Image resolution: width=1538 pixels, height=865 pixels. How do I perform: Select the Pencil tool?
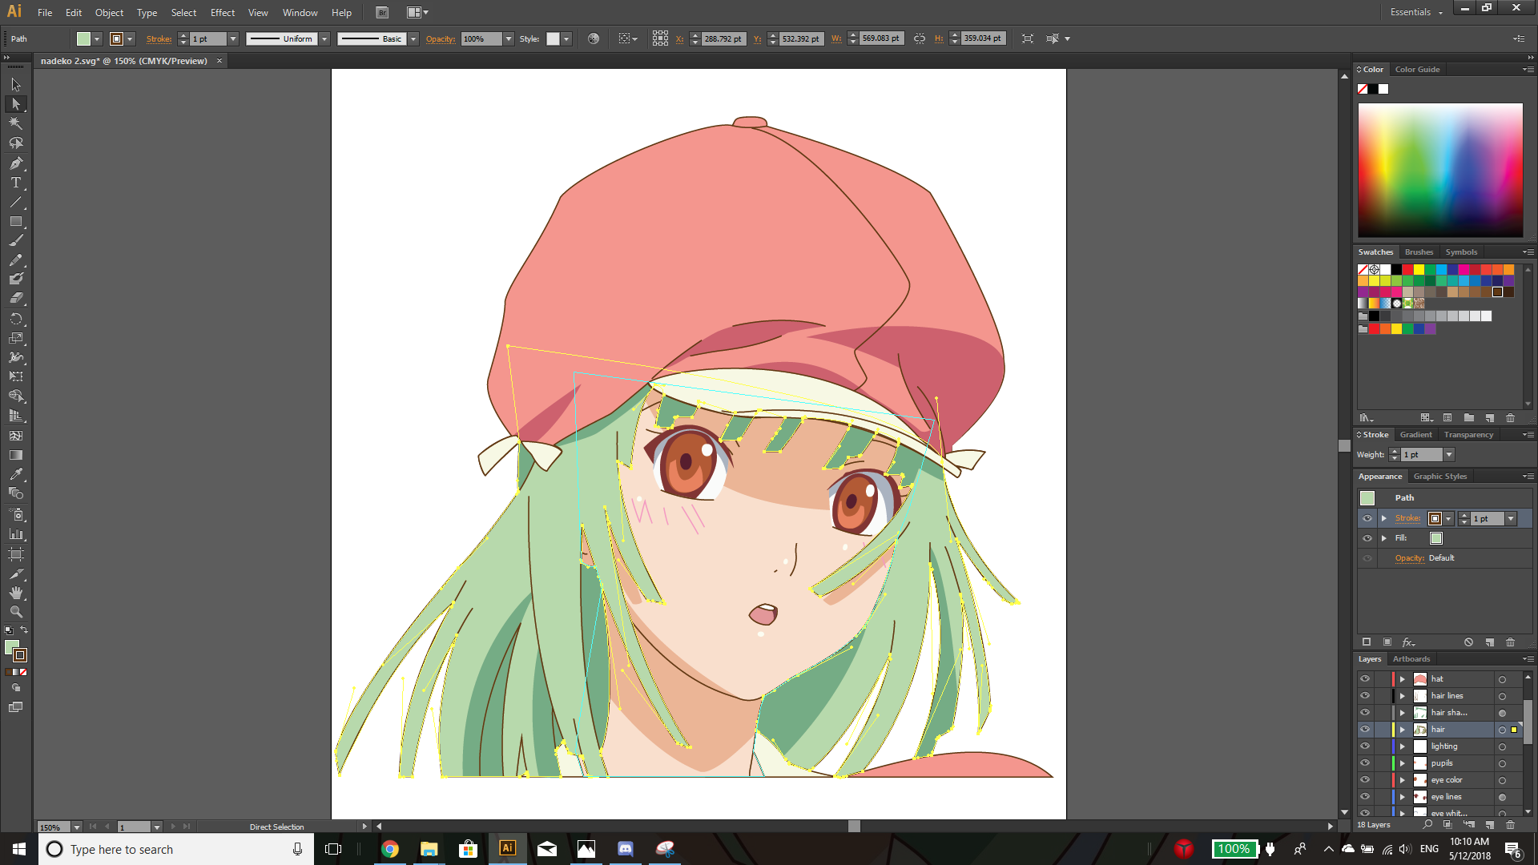pyautogui.click(x=15, y=259)
